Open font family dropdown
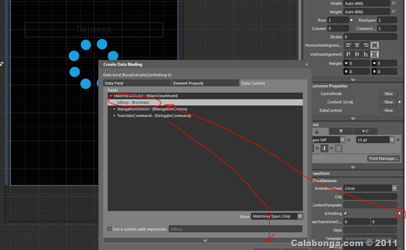406x250 pixels. 342,140
